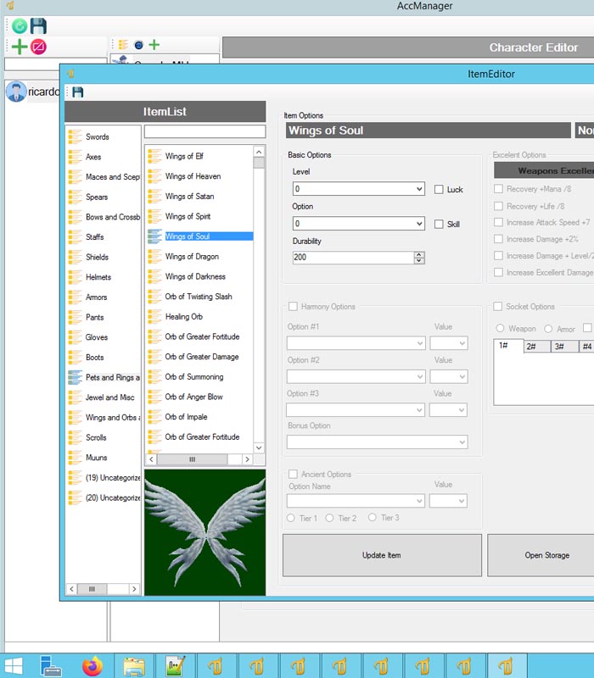594x678 pixels.
Task: Select Healing Orb item
Action: tap(183, 317)
